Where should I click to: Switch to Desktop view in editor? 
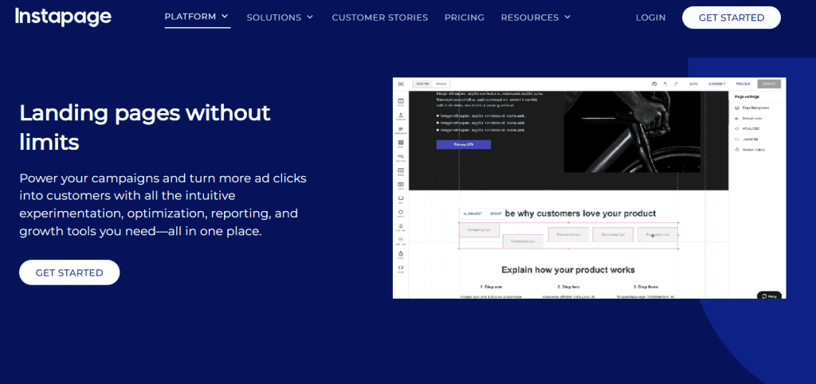coord(422,84)
